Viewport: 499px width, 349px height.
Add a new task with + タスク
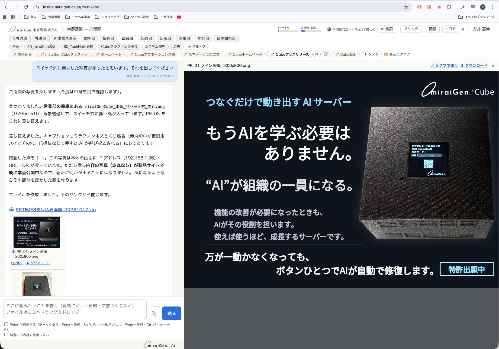(371, 54)
